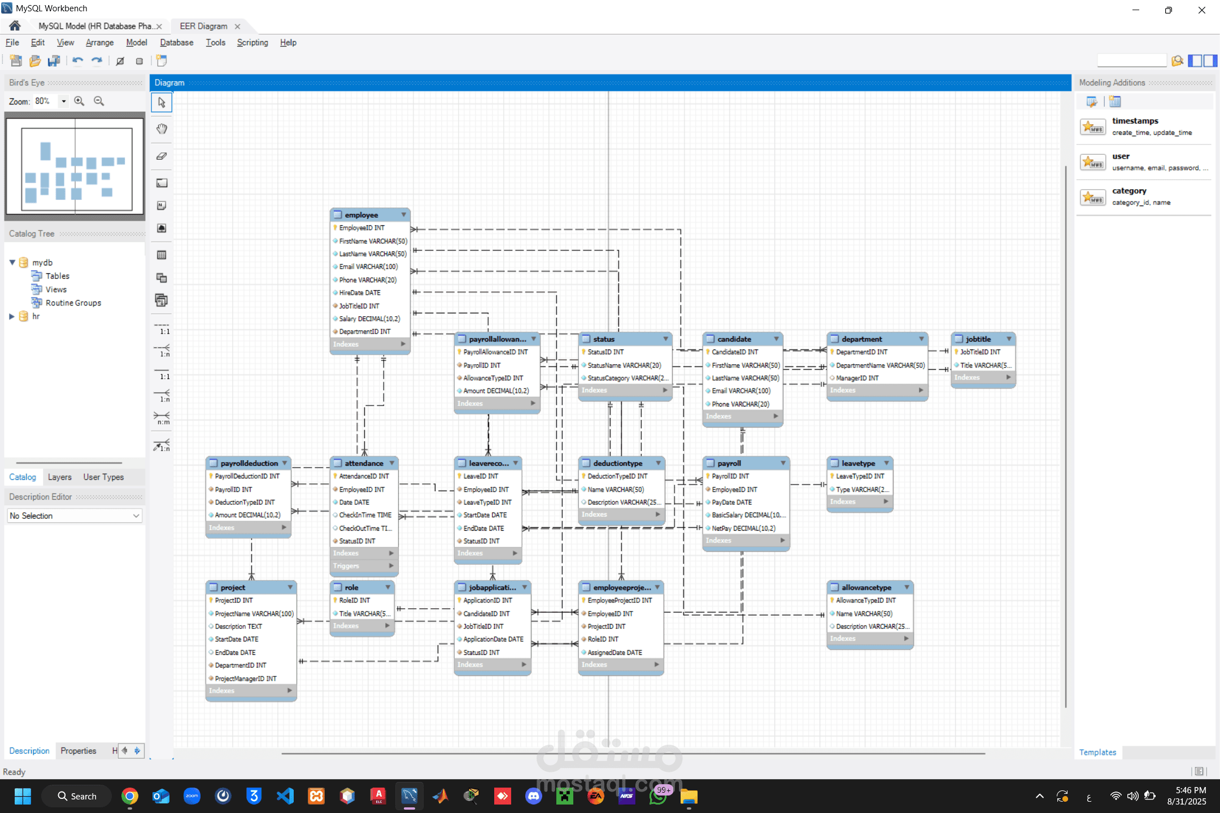The height and width of the screenshot is (813, 1220).
Task: Switch to MySQL Model HR Database tab
Action: [95, 26]
